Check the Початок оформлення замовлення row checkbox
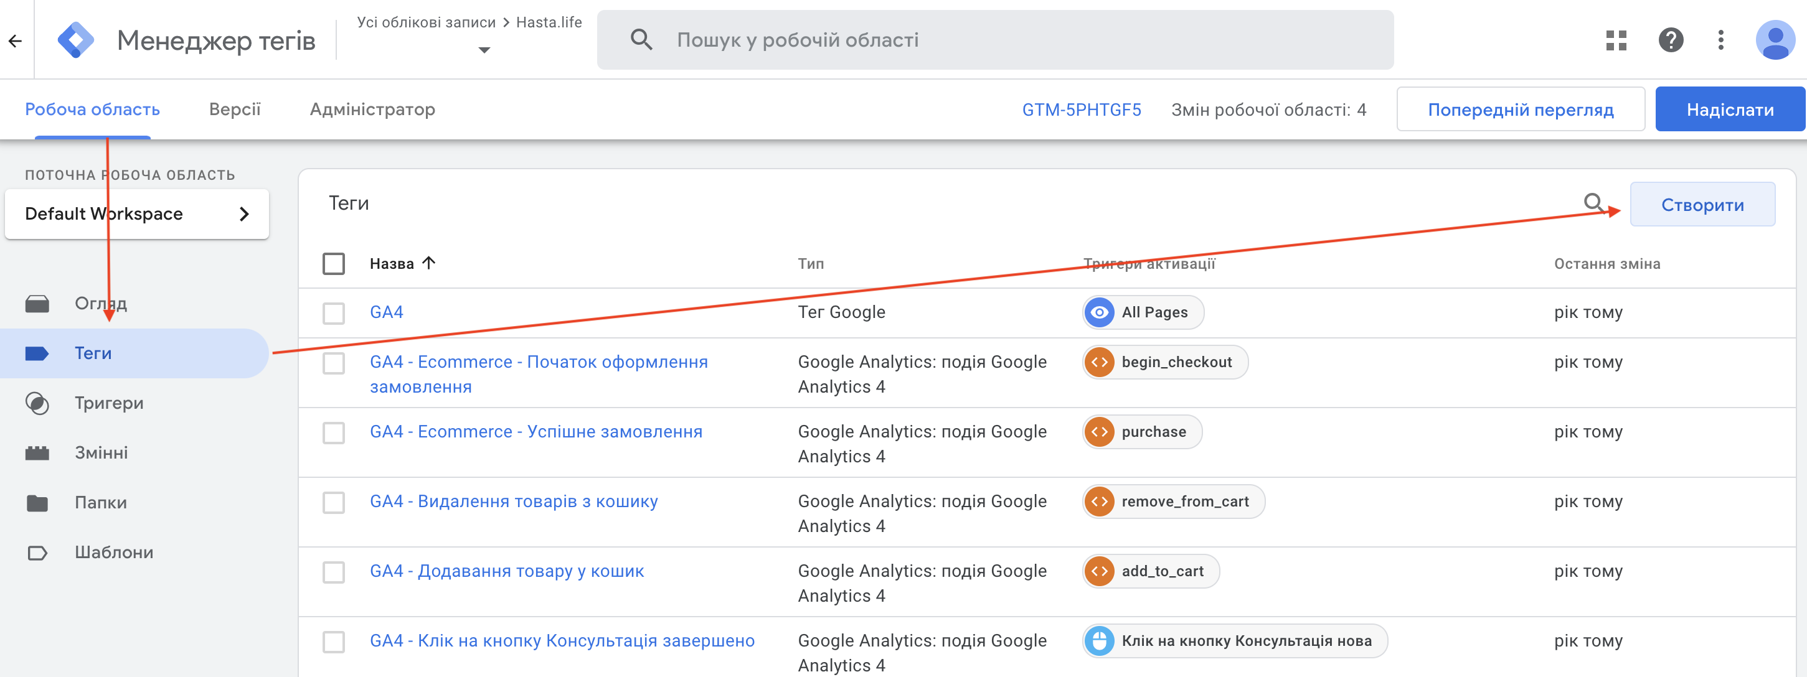This screenshot has width=1807, height=677. [x=334, y=363]
